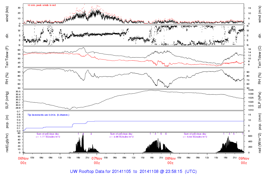Click the "<-- 6.64 MJoules/m^2" radiation sum

pyautogui.click(x=195, y=137)
